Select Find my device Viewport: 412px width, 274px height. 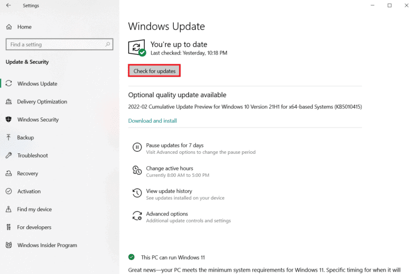tap(34, 210)
